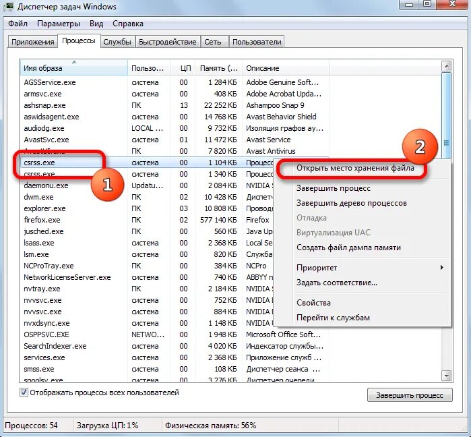This screenshot has height=437, width=471.
Task: Click the Процессов: 54 status entry
Action: [31, 426]
